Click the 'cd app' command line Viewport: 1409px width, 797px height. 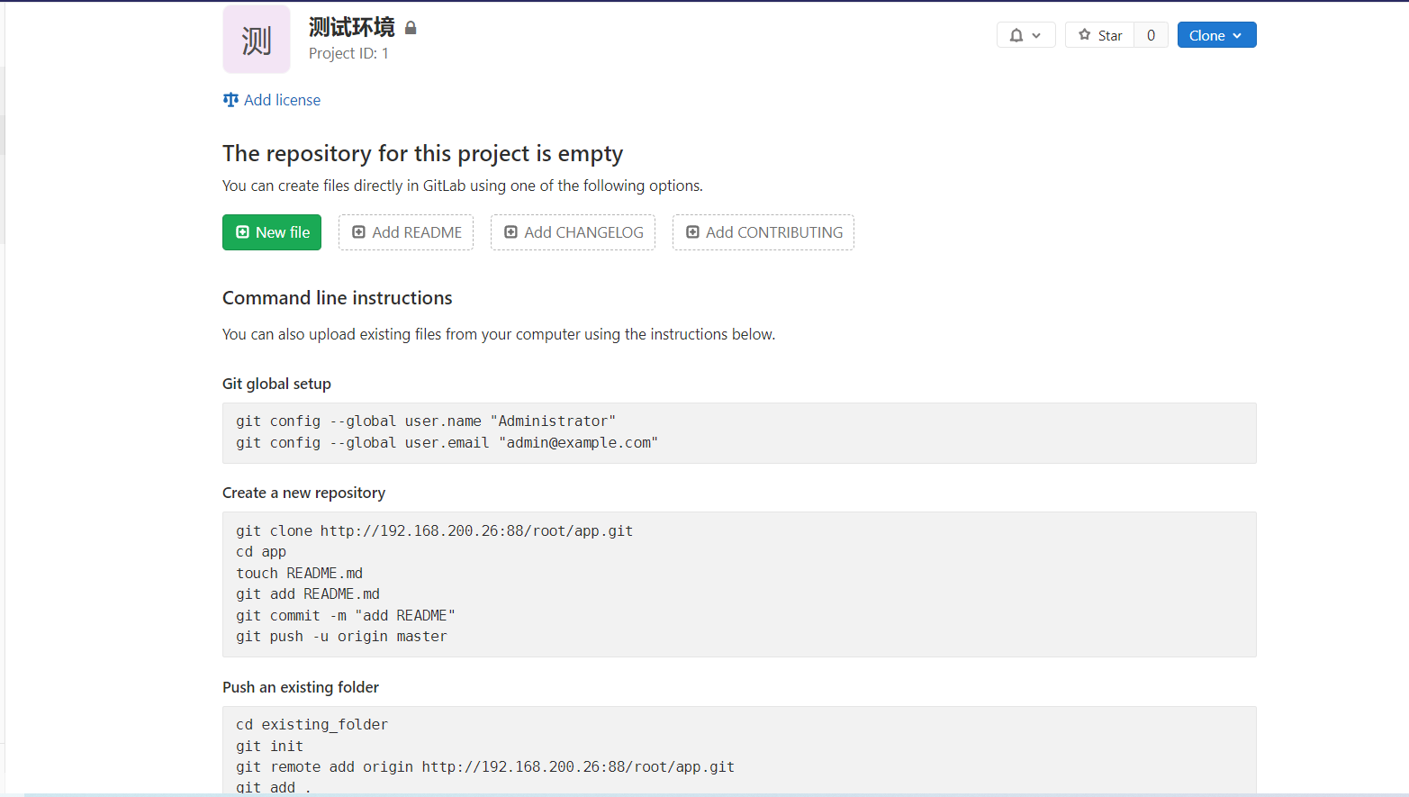(x=261, y=552)
